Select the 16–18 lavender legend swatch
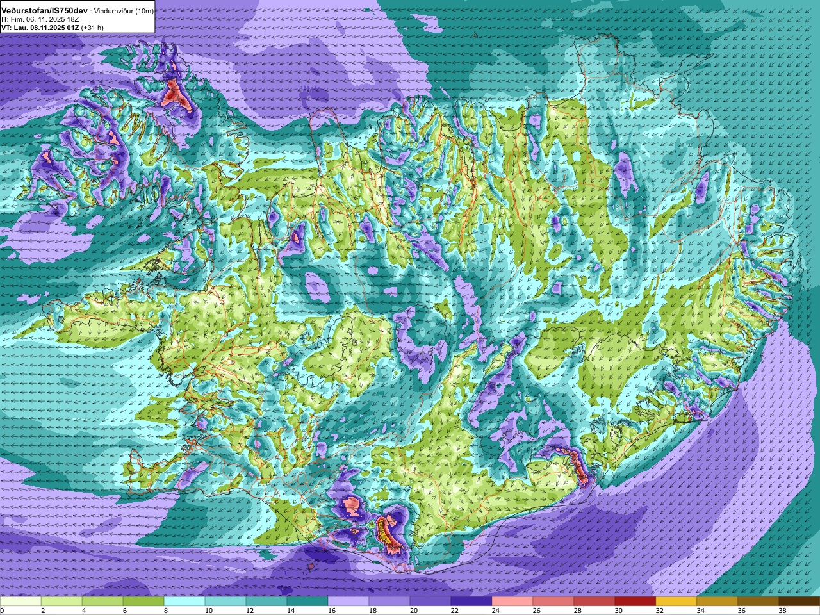Image resolution: width=820 pixels, height=615 pixels. pos(348,602)
